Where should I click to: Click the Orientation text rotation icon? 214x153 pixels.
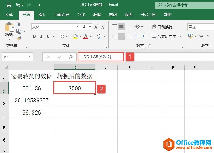pyautogui.click(x=138, y=27)
